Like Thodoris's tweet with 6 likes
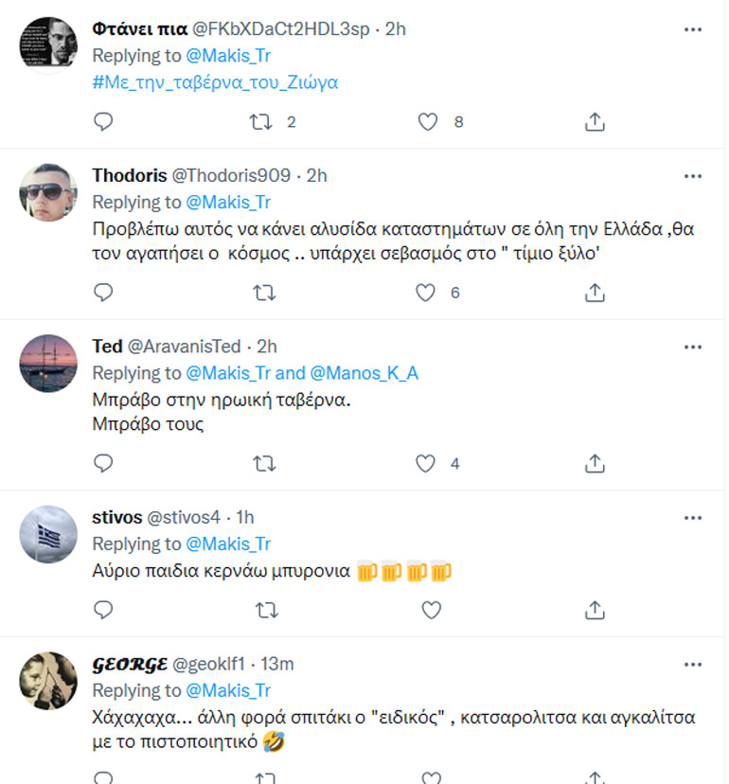This screenshot has width=729, height=784. [x=428, y=294]
